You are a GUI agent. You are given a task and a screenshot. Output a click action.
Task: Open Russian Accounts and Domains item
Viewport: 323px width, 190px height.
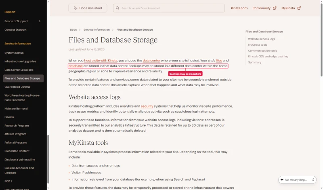click(19, 171)
